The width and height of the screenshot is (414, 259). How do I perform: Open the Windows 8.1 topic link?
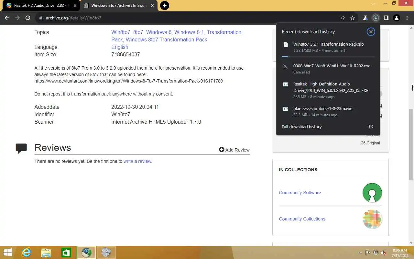coord(189,32)
